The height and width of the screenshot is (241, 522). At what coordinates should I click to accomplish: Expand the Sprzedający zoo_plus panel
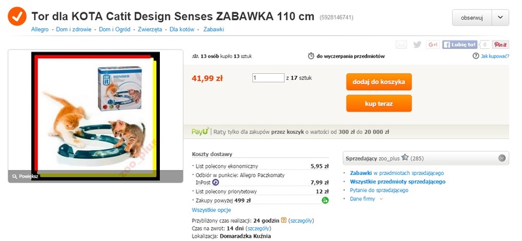click(502, 158)
